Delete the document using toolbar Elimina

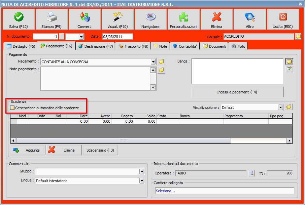(x=217, y=19)
